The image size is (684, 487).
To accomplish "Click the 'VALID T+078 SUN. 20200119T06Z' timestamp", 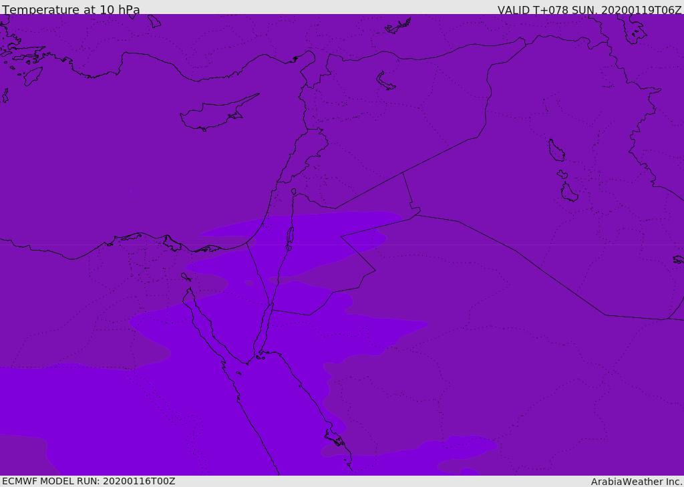I will pos(589,9).
